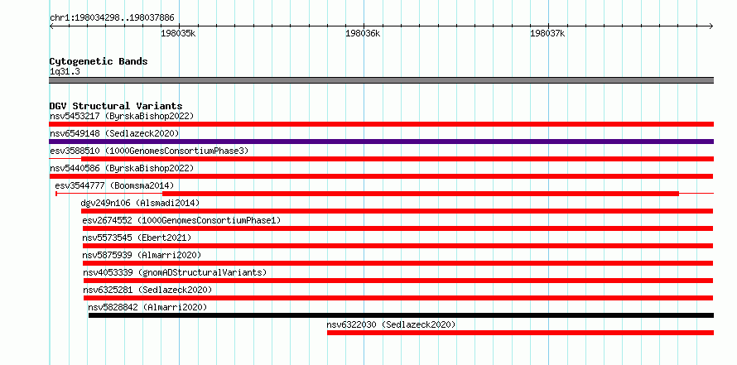
Task: Click the chr1:198034298..198037886 coordinate text
Action: 112,18
